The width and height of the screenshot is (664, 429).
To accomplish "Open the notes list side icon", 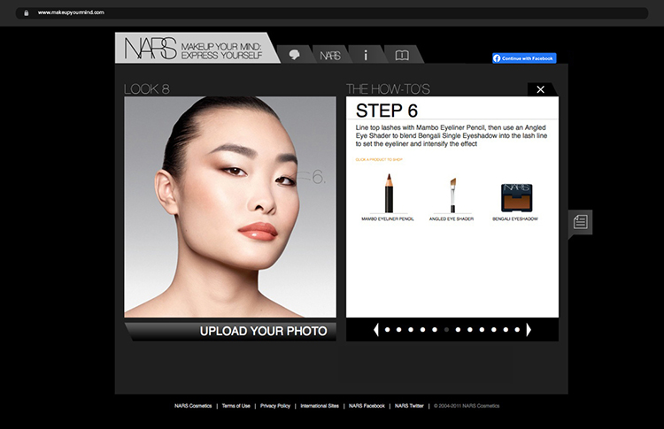I will click(580, 222).
